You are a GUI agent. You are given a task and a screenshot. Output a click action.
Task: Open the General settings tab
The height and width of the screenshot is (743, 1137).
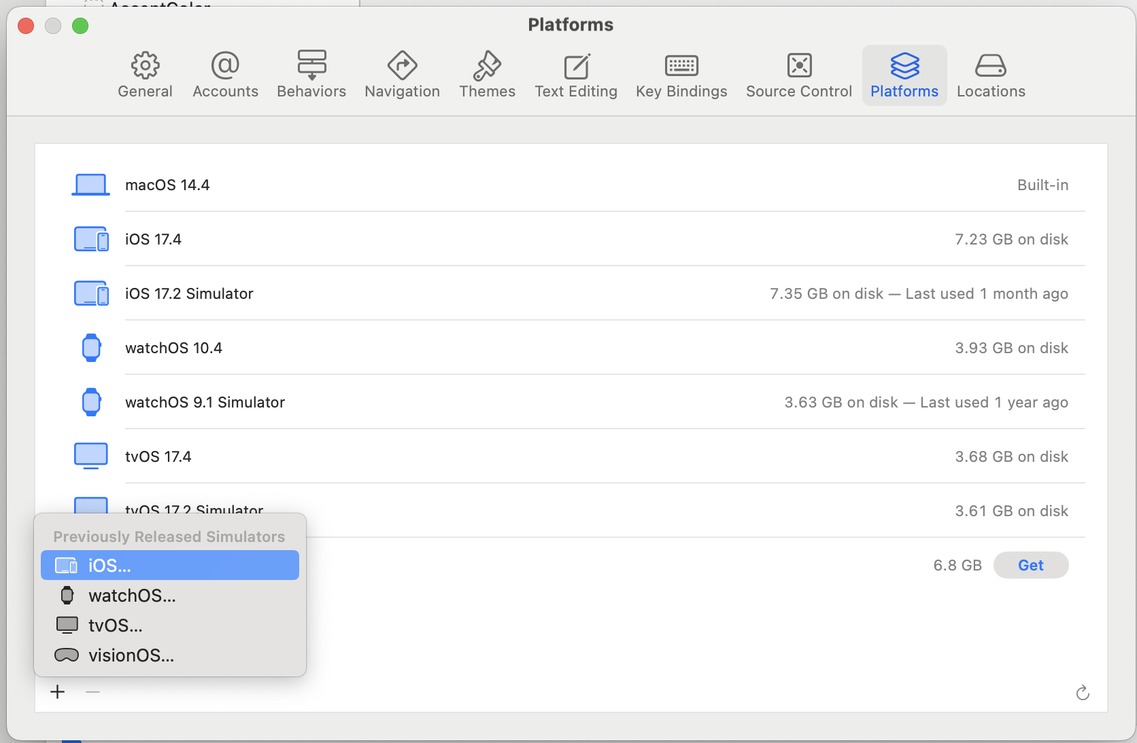145,75
